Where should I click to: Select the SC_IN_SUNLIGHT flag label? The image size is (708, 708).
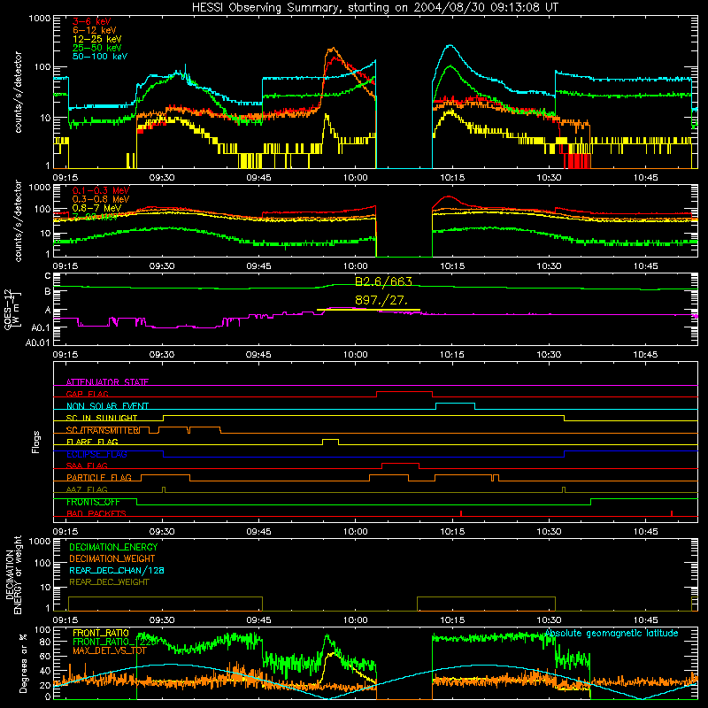click(x=102, y=418)
